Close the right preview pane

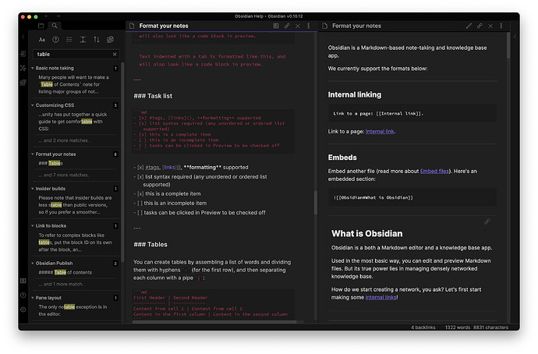pos(490,26)
